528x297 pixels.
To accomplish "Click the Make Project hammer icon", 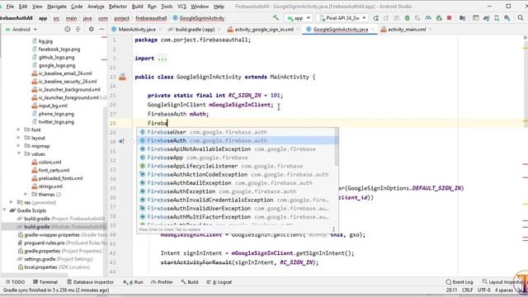I will [276, 18].
